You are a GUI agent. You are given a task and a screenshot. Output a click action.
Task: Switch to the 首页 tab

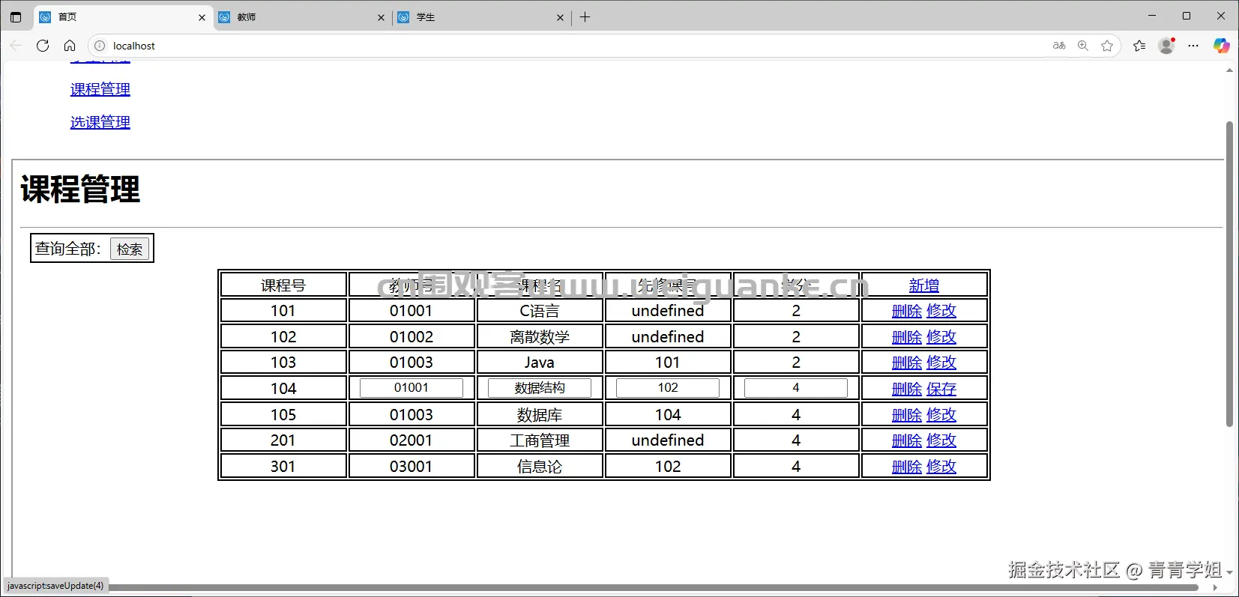(123, 17)
